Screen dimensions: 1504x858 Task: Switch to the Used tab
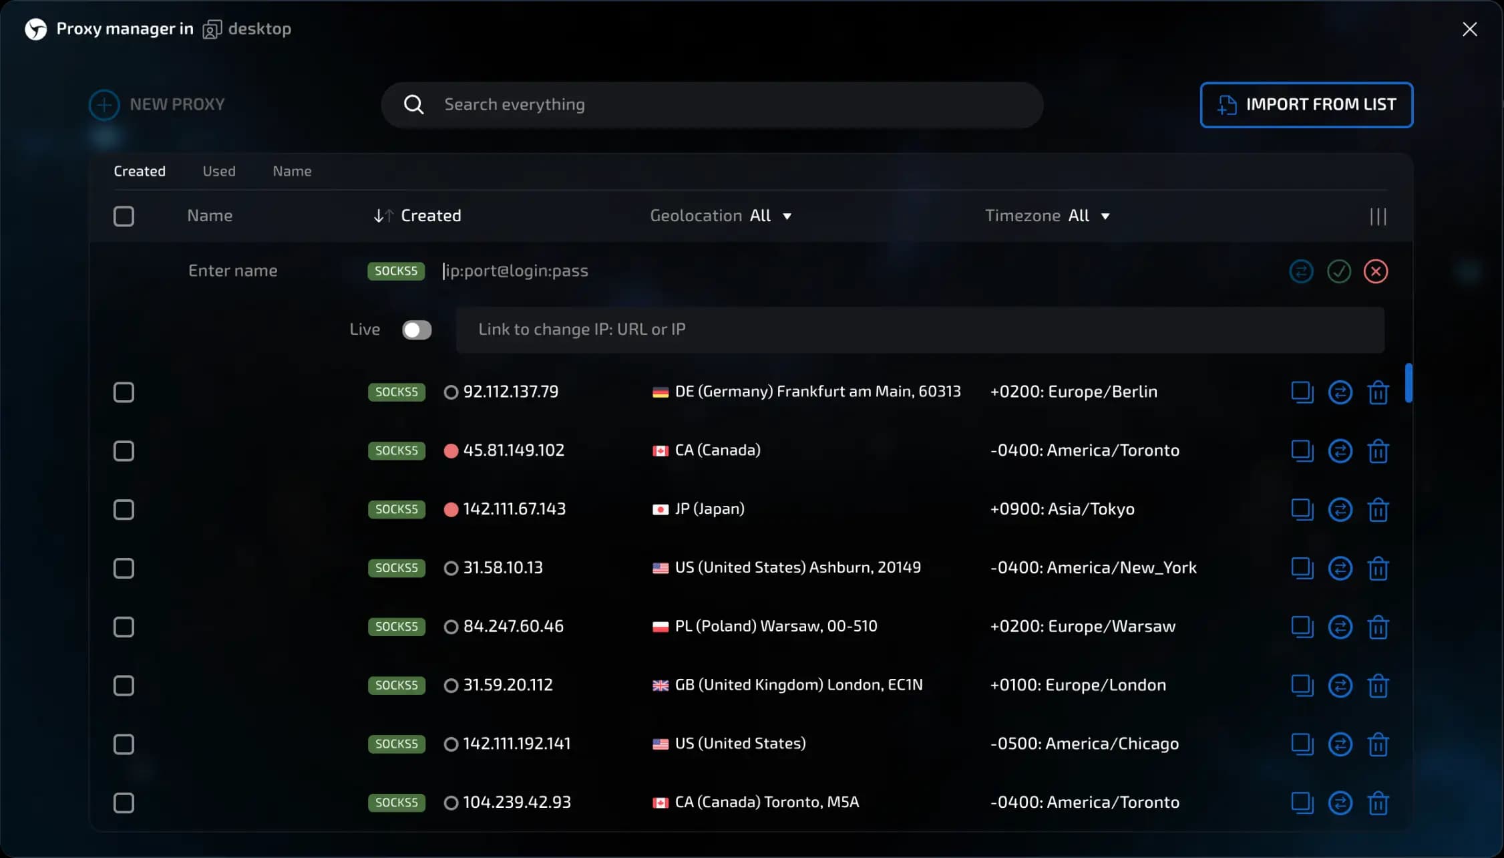click(x=218, y=171)
